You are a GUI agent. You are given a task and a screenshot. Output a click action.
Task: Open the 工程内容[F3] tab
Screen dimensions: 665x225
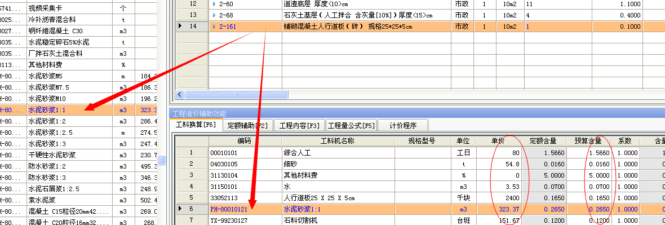coord(299,126)
